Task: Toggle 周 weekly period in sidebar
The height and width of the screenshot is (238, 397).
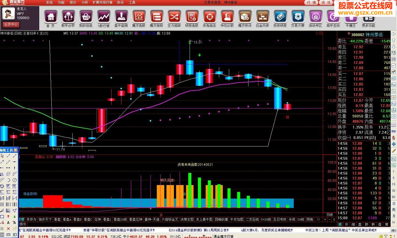Action: (394, 210)
